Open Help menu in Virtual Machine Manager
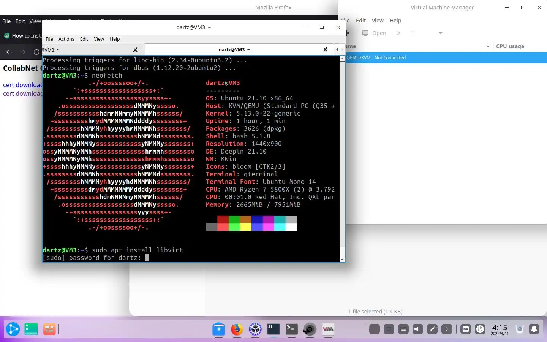 coord(395,21)
